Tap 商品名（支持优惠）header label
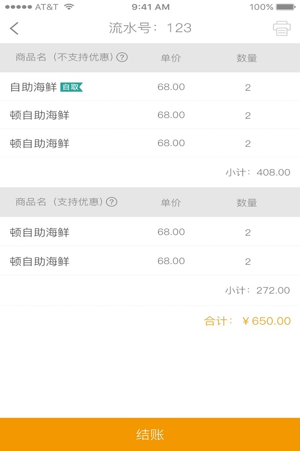 [x=60, y=202]
